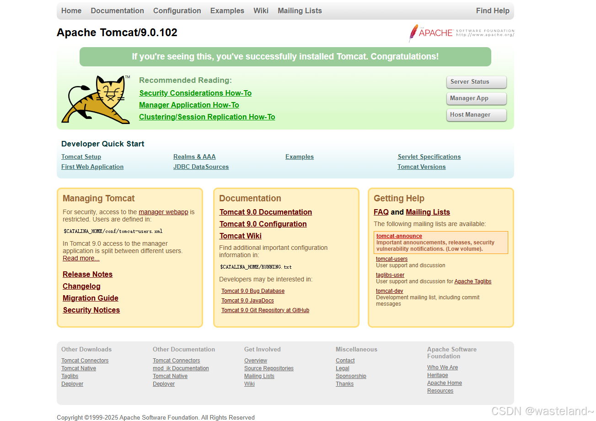
Task: Open Release Notes link
Action: pyautogui.click(x=87, y=274)
